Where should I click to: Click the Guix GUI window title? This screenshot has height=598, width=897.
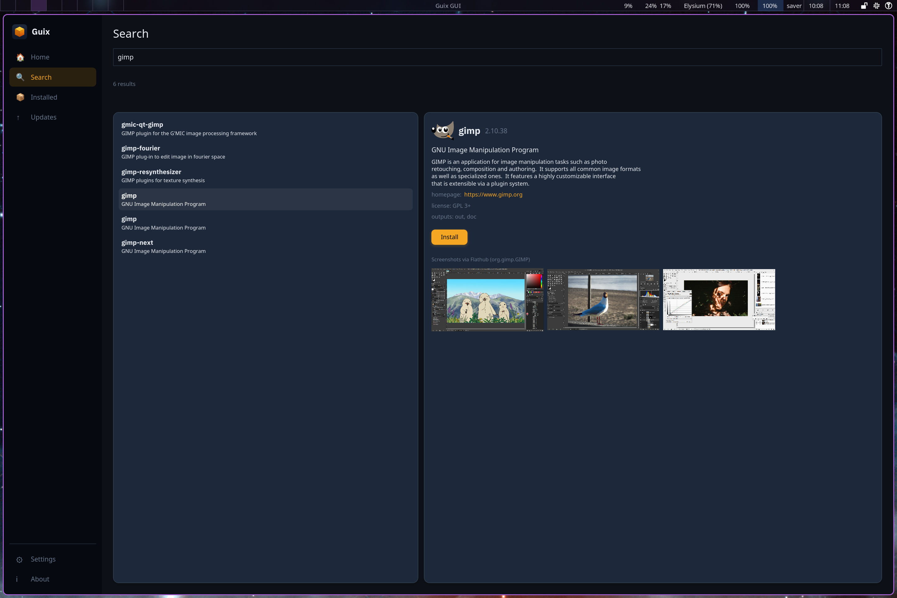(448, 6)
